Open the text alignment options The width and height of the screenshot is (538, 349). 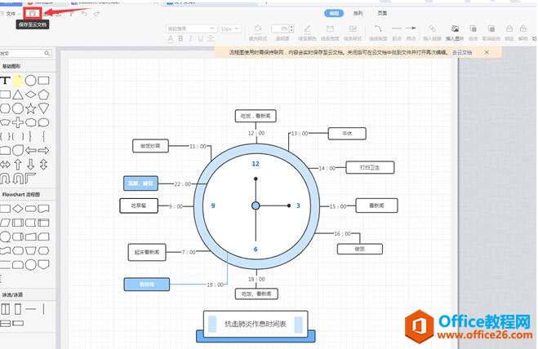pos(211,39)
